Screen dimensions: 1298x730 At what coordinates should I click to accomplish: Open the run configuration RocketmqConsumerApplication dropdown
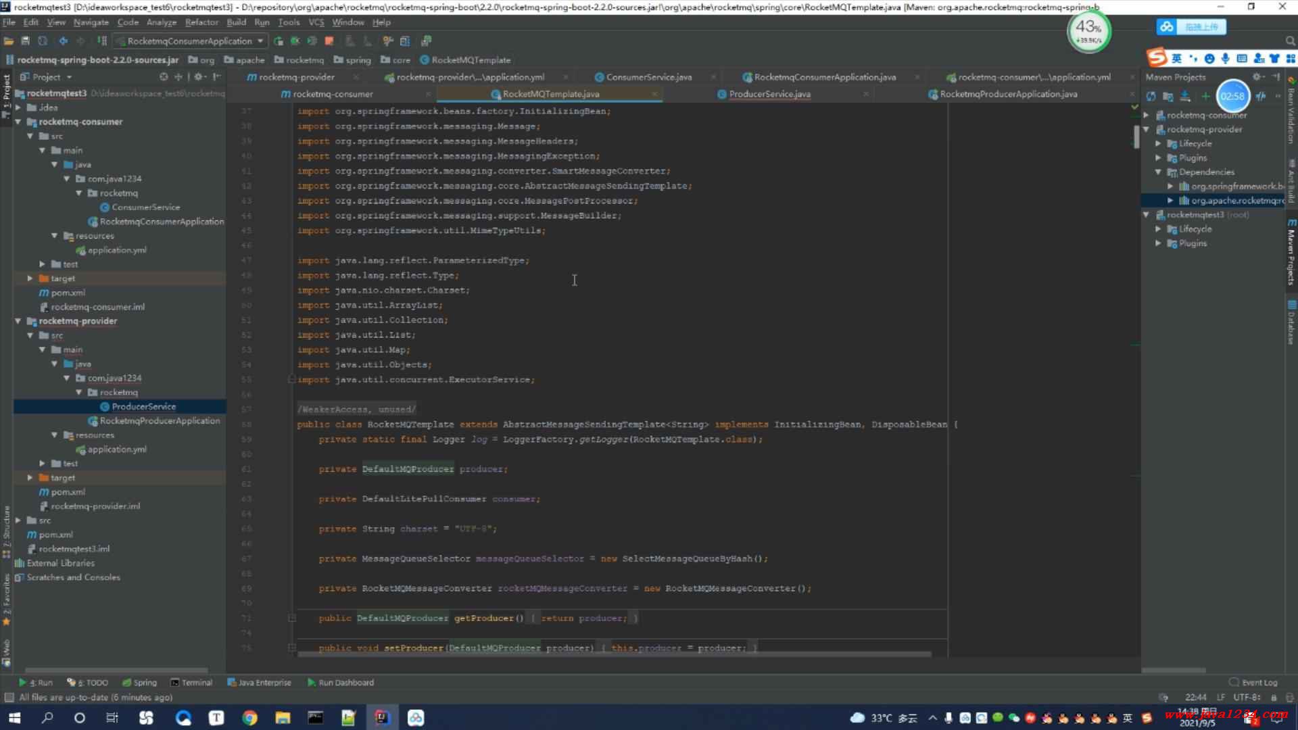click(189, 41)
